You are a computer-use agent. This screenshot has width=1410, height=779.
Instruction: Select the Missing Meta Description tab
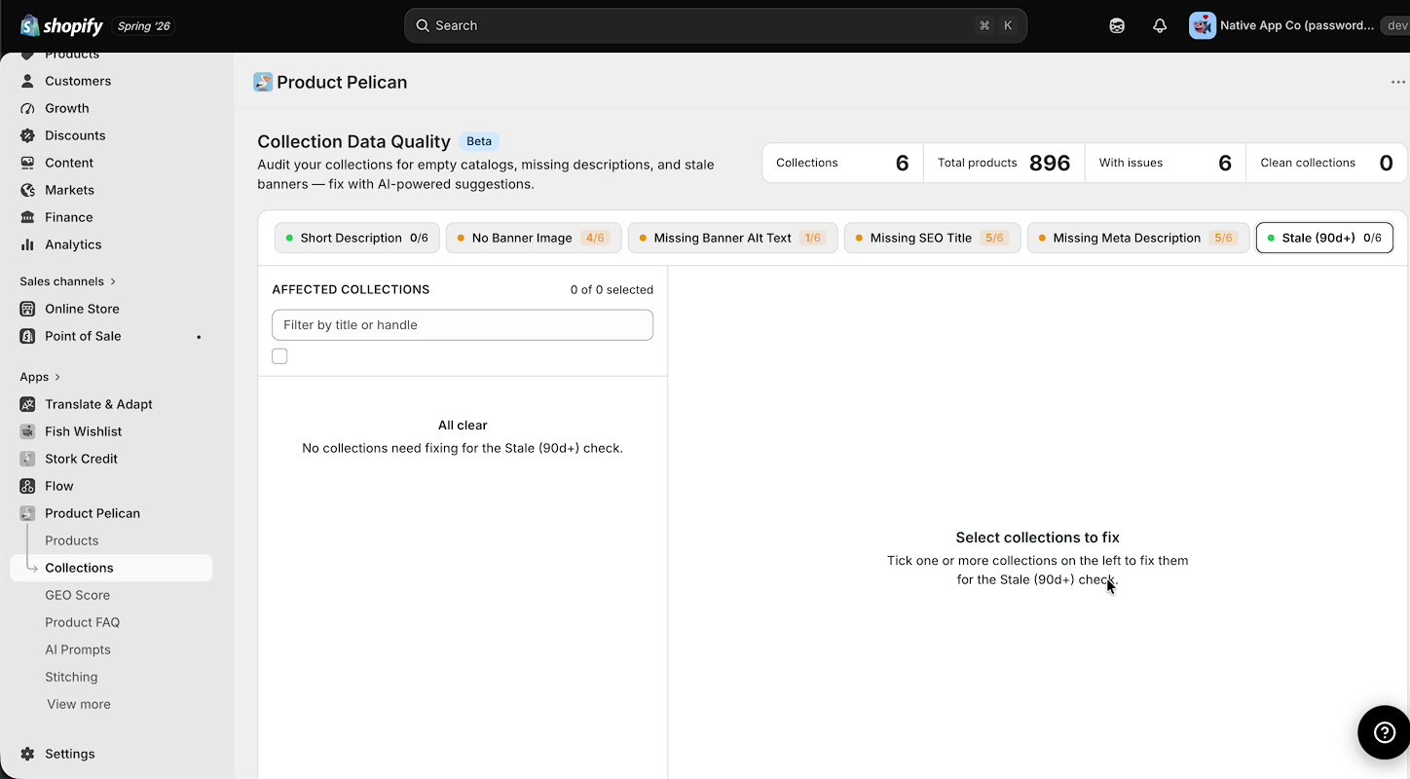[x=1138, y=238]
